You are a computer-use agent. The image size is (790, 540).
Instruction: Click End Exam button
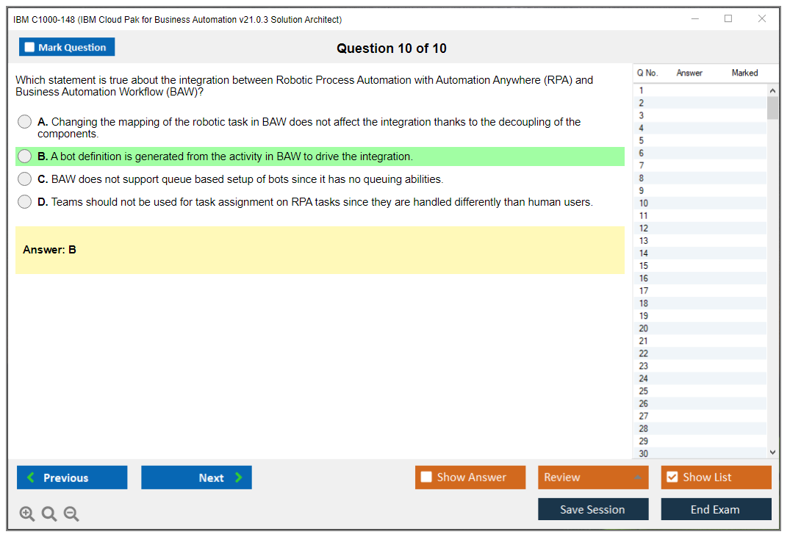coord(715,509)
